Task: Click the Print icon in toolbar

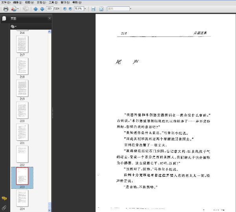Action: (x=6, y=9)
